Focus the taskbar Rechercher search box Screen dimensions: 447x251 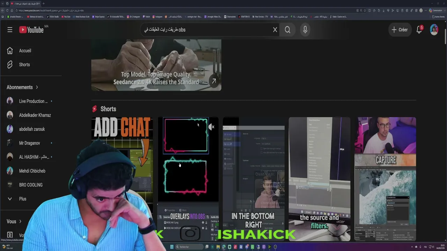click(189, 247)
